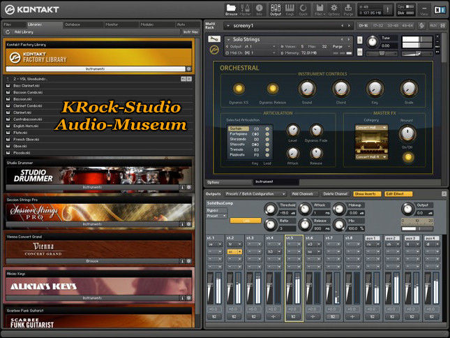450x338 pixels.
Task: Open the Midi Ch dropdown
Action: click(251, 53)
